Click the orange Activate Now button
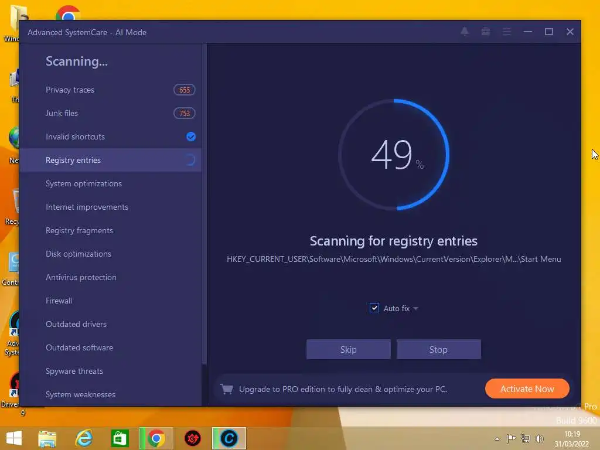This screenshot has height=450, width=600. [527, 389]
